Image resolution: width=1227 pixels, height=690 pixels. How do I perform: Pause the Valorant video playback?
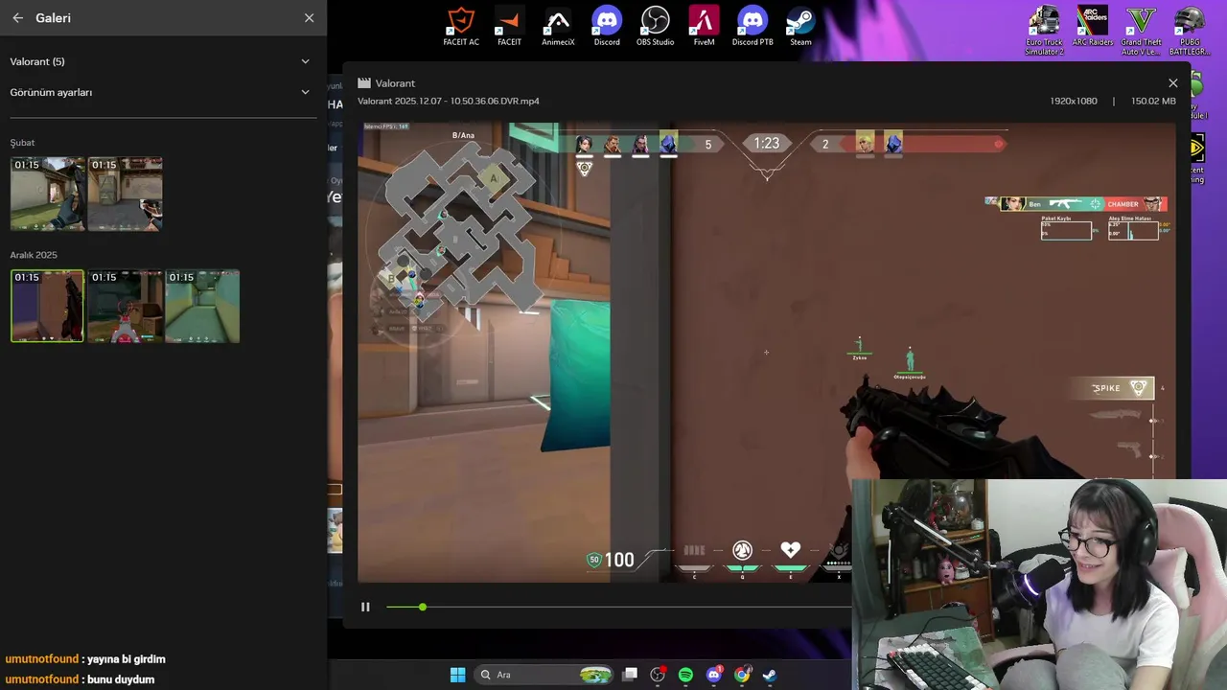point(365,607)
